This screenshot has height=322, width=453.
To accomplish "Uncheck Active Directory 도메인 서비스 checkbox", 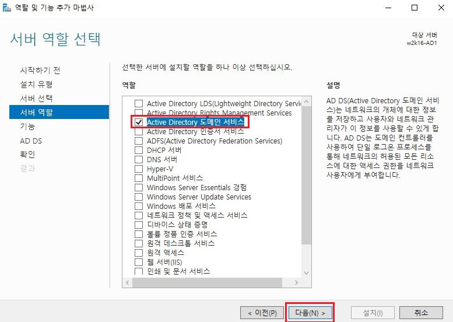I will 139,123.
